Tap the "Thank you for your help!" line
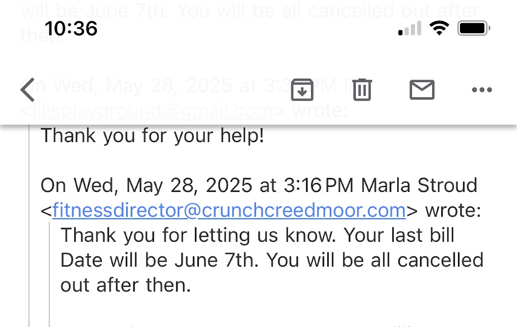Viewport: 517px width, 327px height. tap(152, 136)
